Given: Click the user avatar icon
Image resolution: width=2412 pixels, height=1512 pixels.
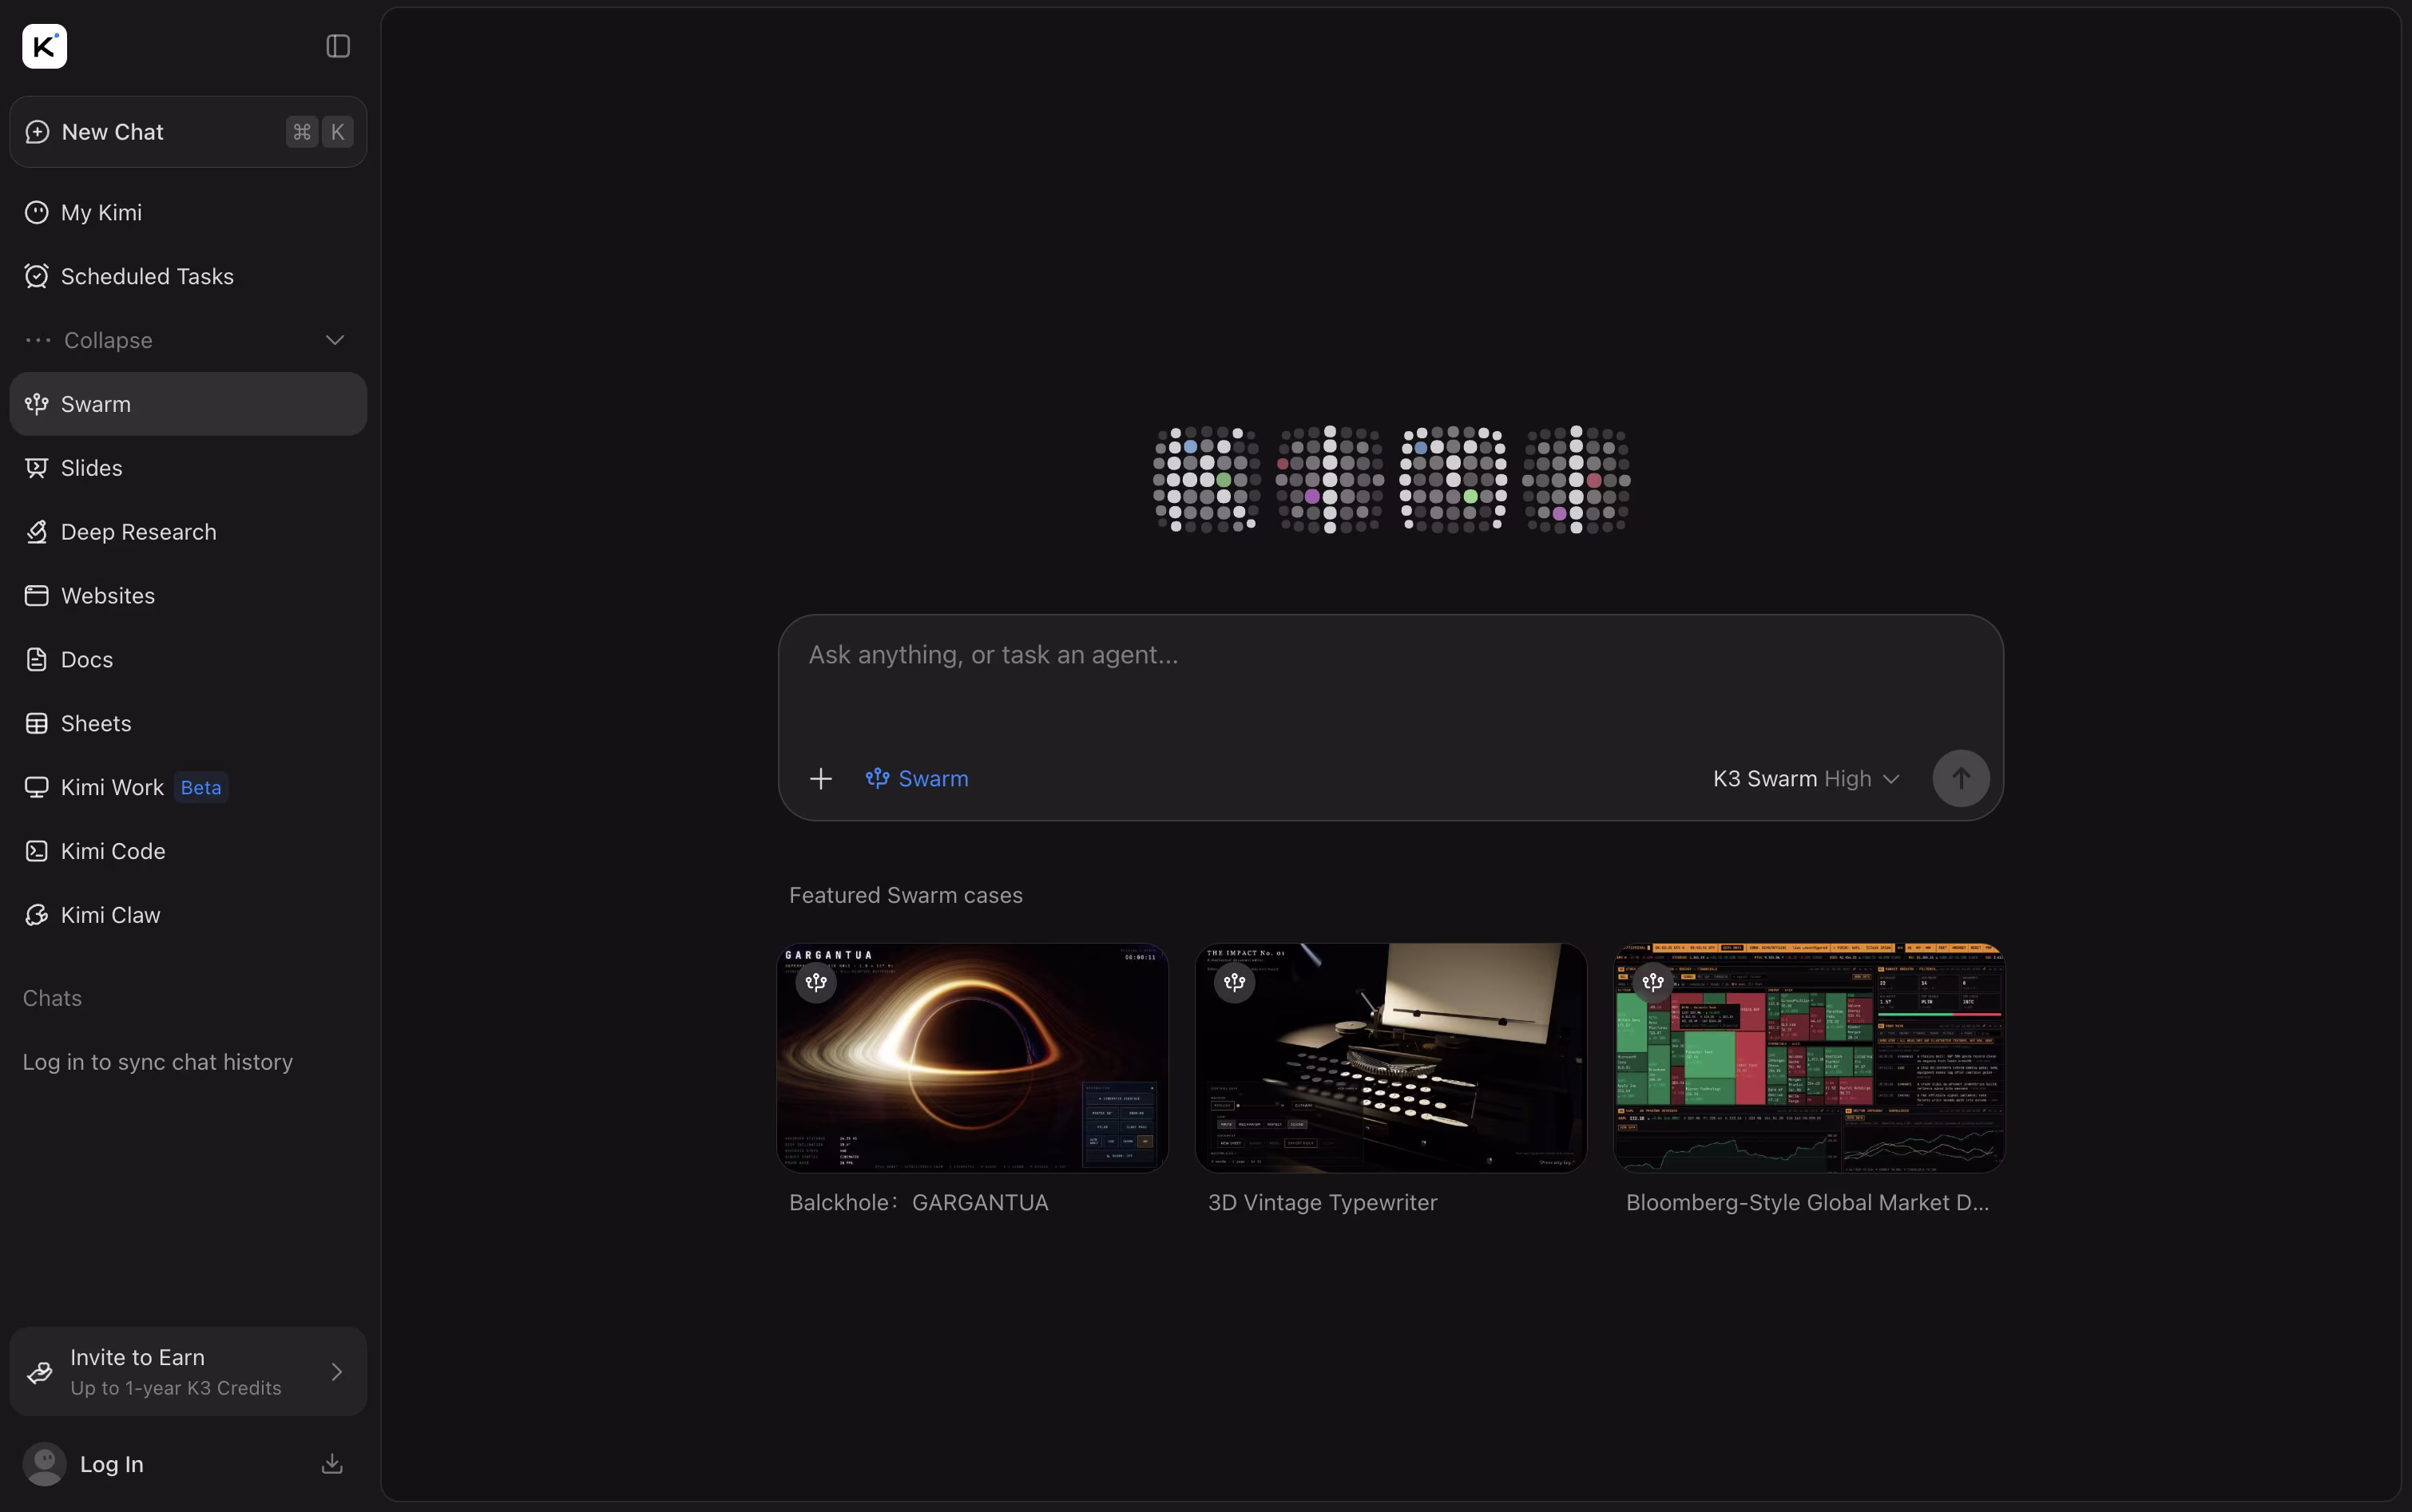Looking at the screenshot, I should click(x=44, y=1464).
